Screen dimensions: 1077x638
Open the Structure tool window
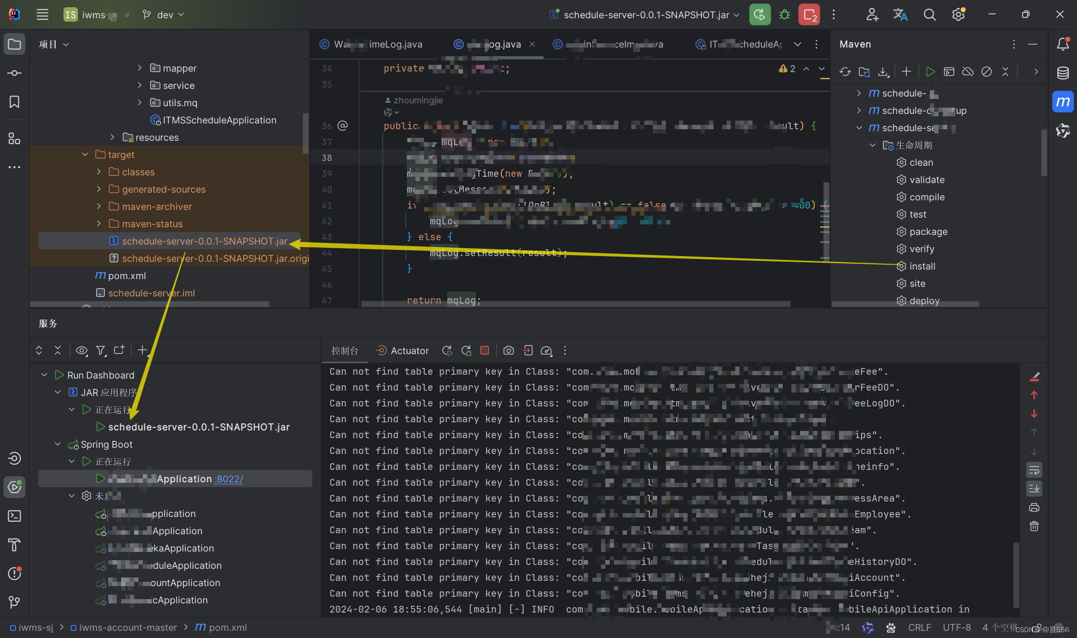pos(14,138)
